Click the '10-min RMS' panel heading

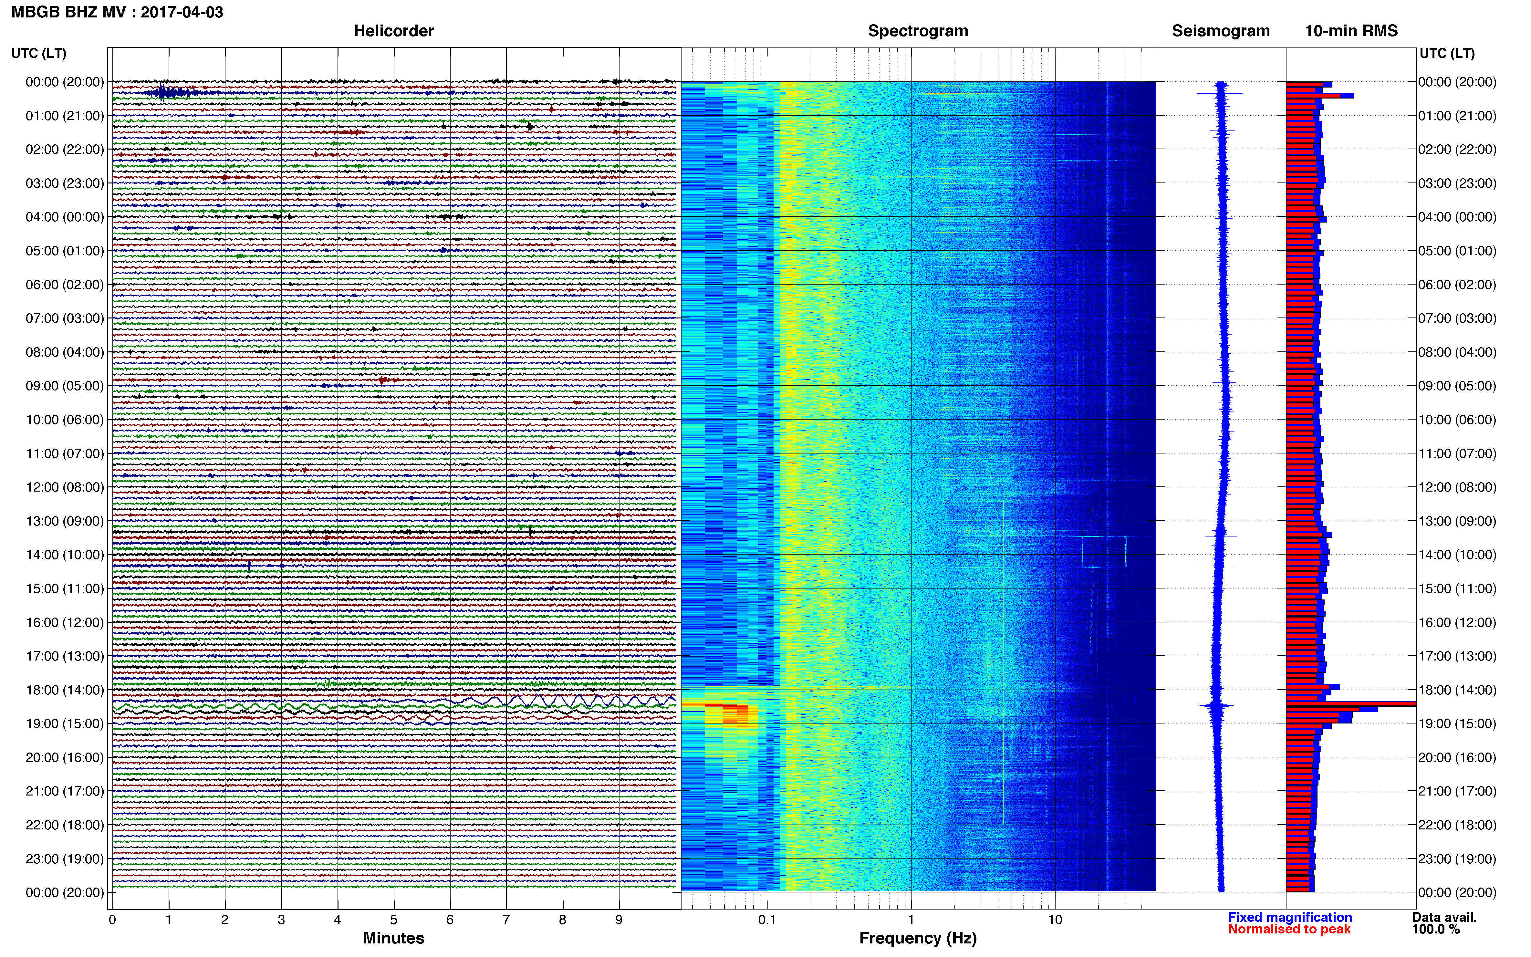pos(1351,31)
